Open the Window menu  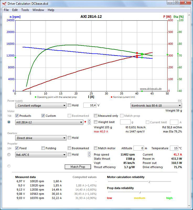pos(38,10)
